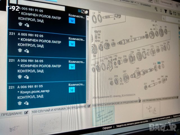Add part A 005 981 91 05 to cart

[x=72, y=20]
